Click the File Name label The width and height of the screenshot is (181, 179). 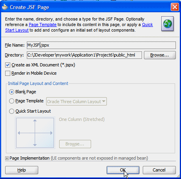click(15, 45)
